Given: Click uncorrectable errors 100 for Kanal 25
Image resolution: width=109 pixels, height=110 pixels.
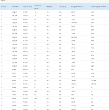Looking at the screenshot, I should point(92,95).
